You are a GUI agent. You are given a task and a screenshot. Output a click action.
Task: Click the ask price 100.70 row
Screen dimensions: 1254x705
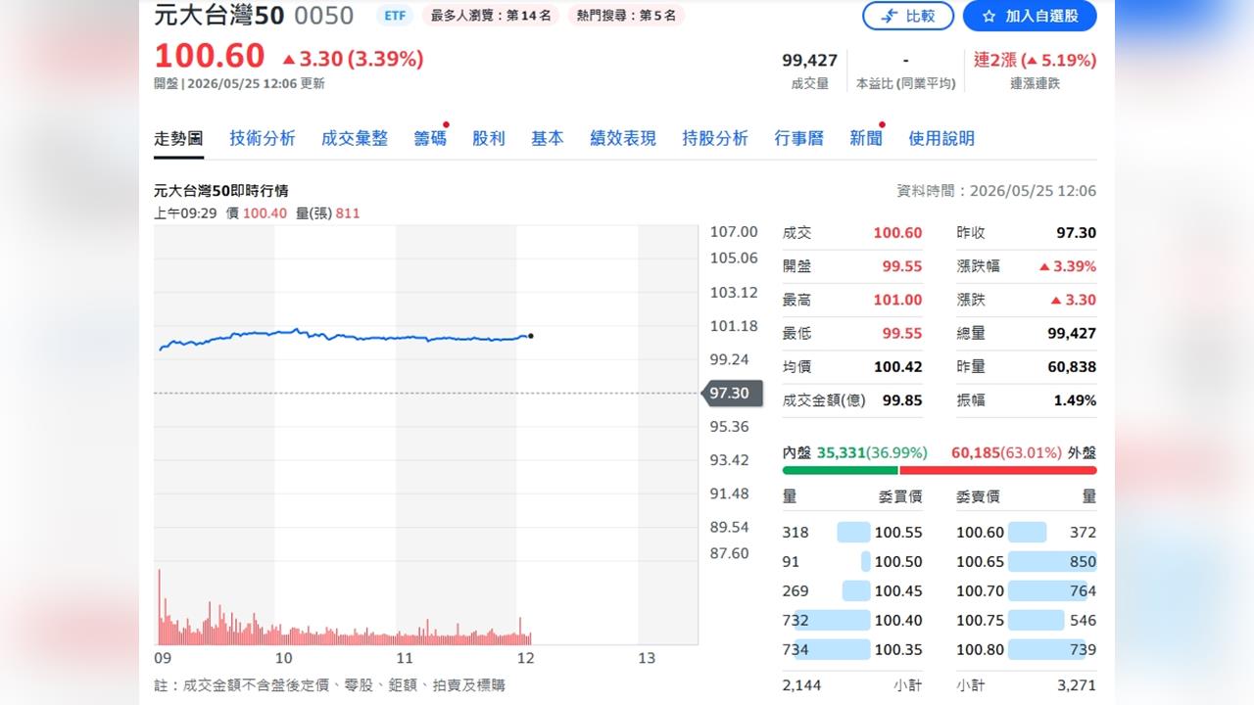click(1027, 591)
